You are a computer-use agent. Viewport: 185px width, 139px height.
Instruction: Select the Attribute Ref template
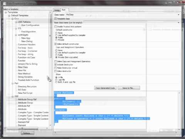point(24,106)
